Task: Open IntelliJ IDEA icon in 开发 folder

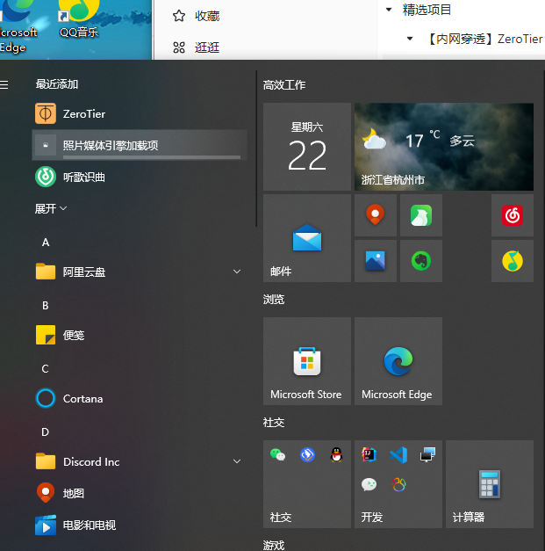Action: 369,454
